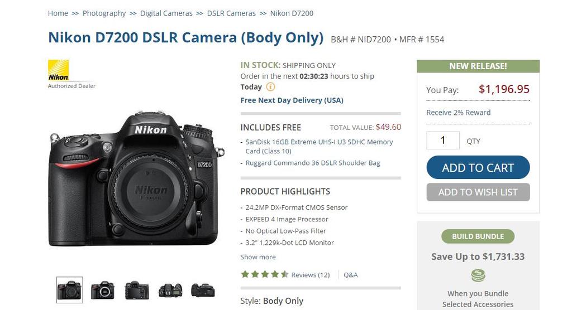The image size is (572, 310).
Task: Open DSLR Cameras breadcrumb link
Action: point(231,13)
